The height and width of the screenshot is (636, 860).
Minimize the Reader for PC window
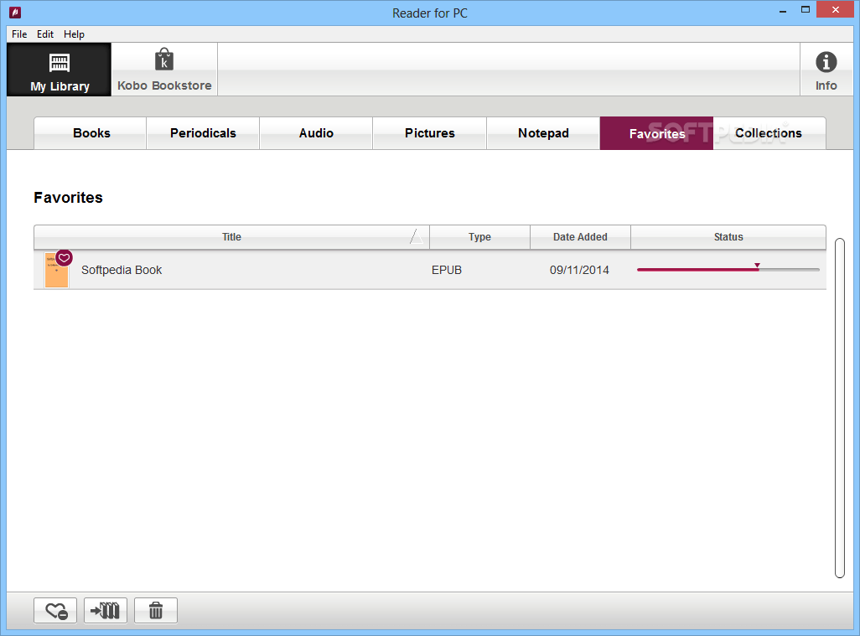pyautogui.click(x=783, y=11)
